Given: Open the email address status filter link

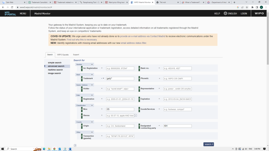Looking at the screenshot, I should tap(133, 43).
